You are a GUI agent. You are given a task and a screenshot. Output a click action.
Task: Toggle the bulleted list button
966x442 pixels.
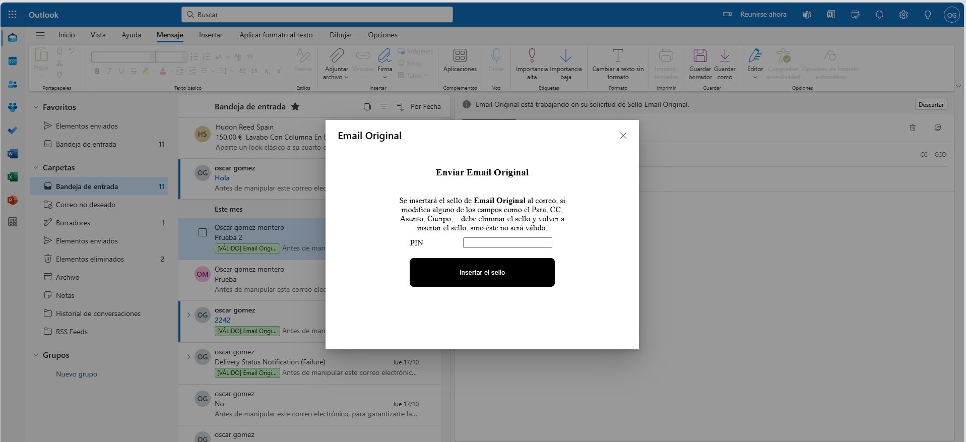pos(194,57)
